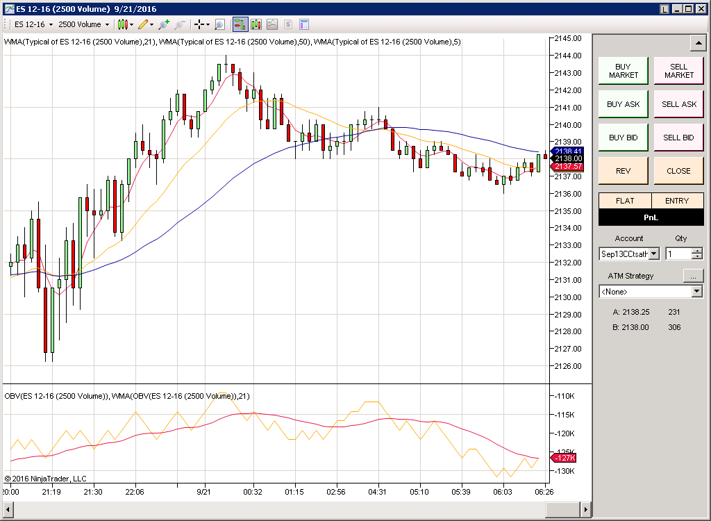This screenshot has width=711, height=521.
Task: Click the ATM Strategy ellipsis button
Action: pyautogui.click(x=694, y=276)
